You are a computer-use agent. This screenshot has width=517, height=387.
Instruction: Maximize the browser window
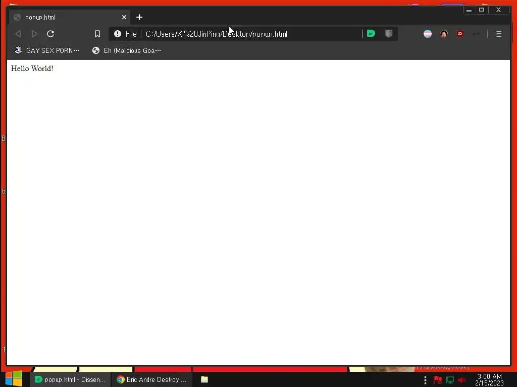pyautogui.click(x=482, y=10)
